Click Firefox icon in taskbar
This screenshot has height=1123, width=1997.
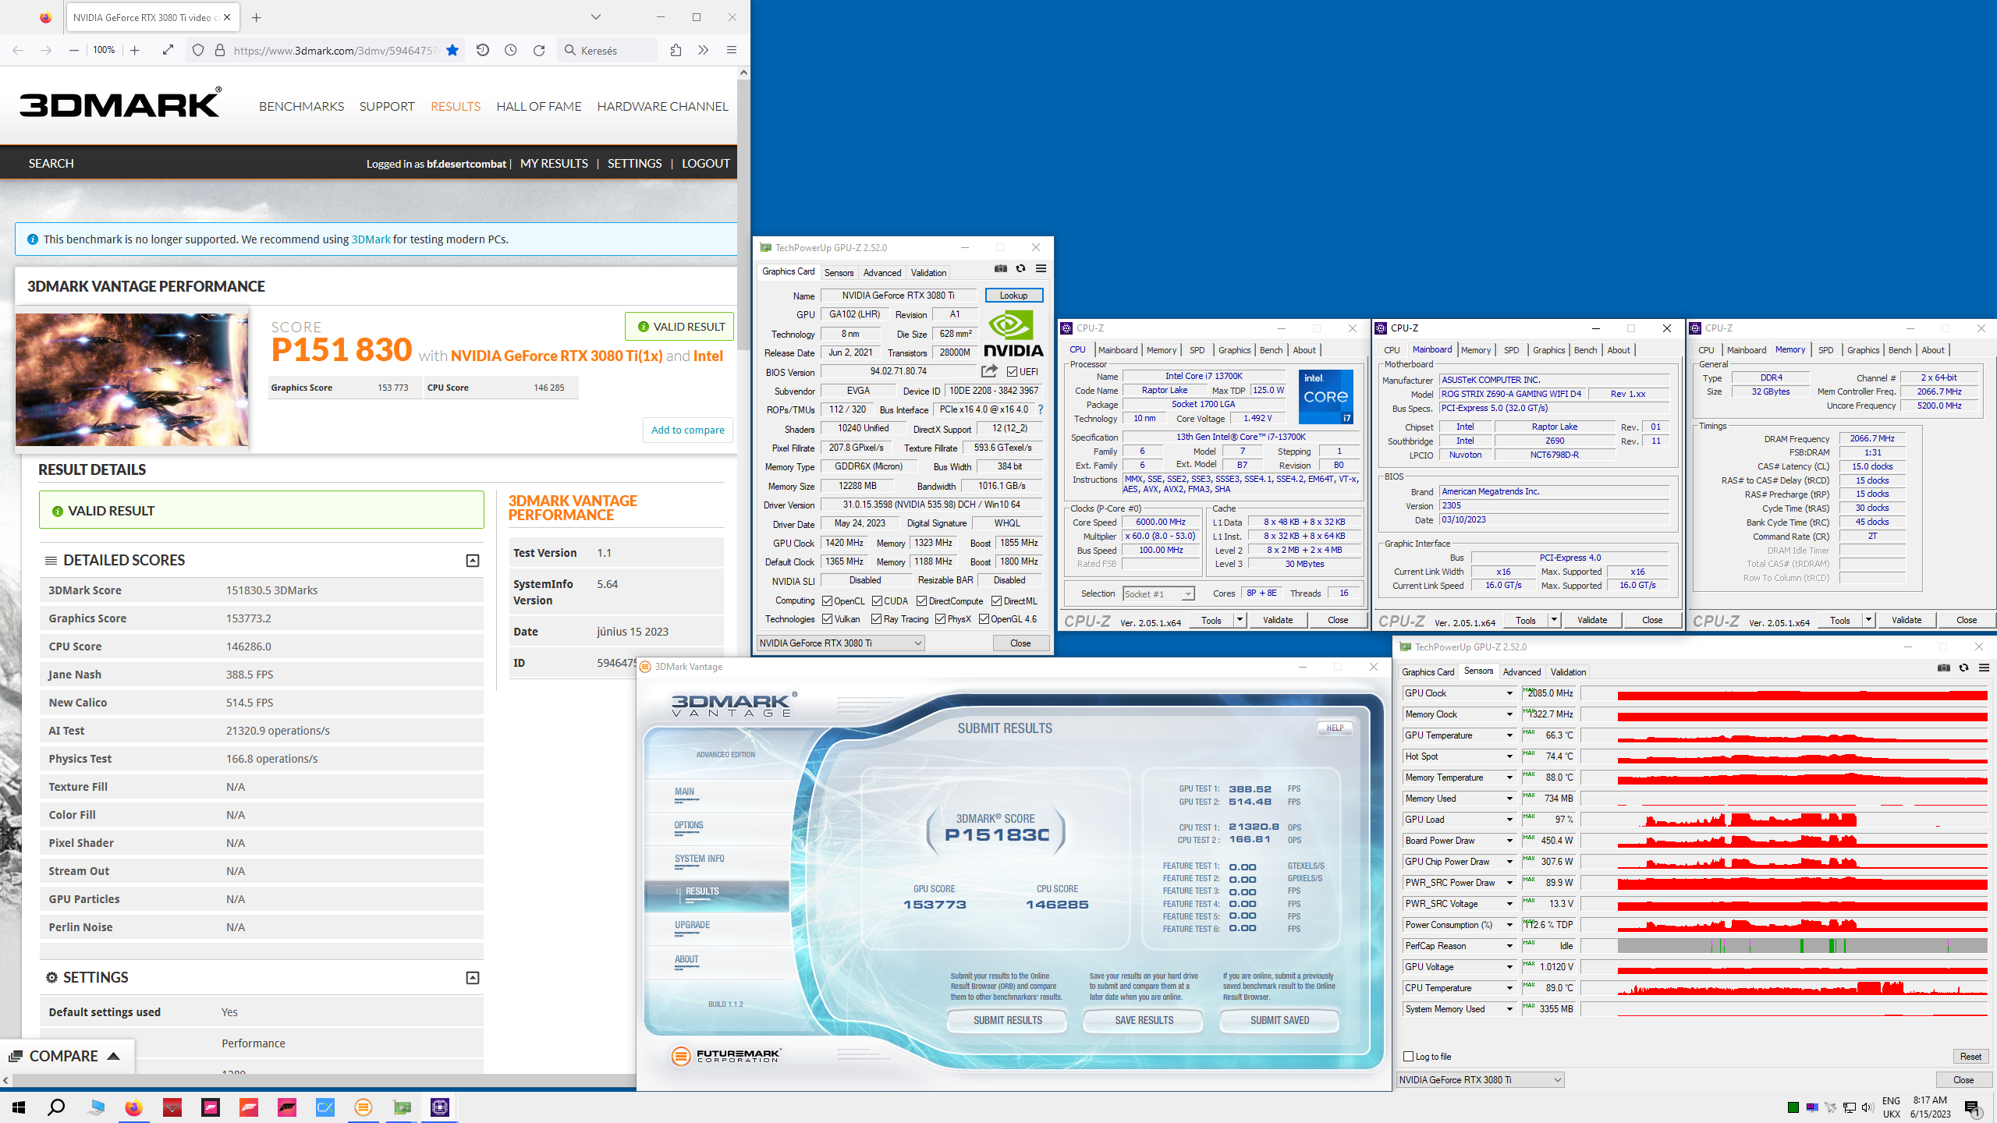[133, 1107]
